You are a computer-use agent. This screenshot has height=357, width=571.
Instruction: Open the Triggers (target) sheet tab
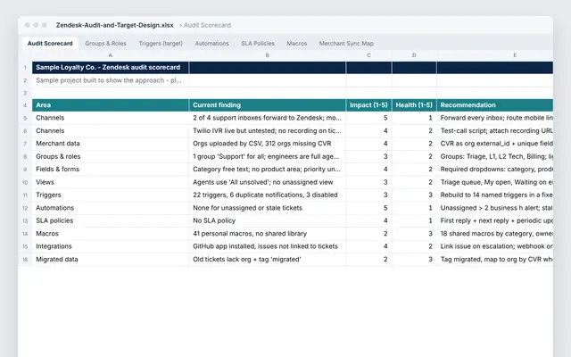(161, 44)
